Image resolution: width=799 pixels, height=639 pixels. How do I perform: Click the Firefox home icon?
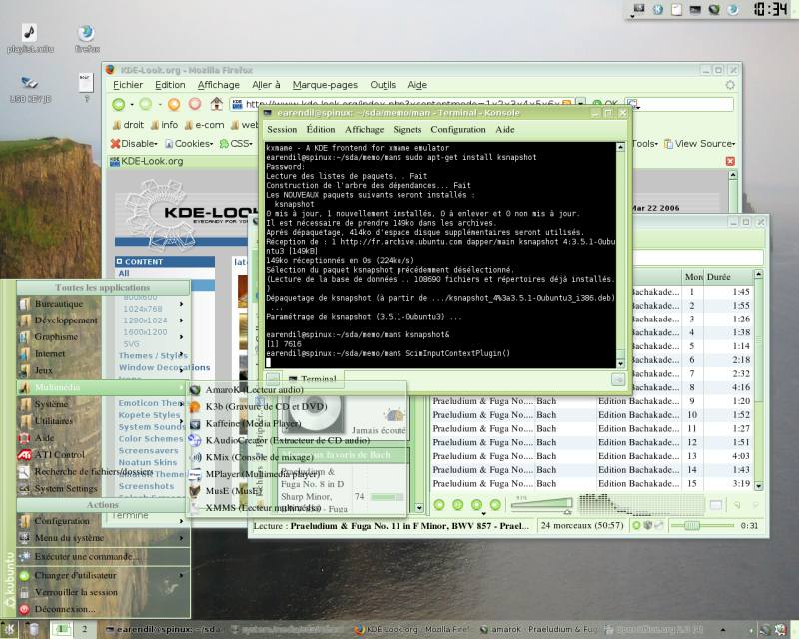pyautogui.click(x=217, y=104)
